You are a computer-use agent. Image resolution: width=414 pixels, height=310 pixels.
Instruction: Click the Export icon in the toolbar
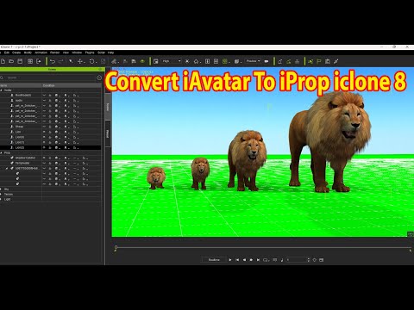(39, 61)
